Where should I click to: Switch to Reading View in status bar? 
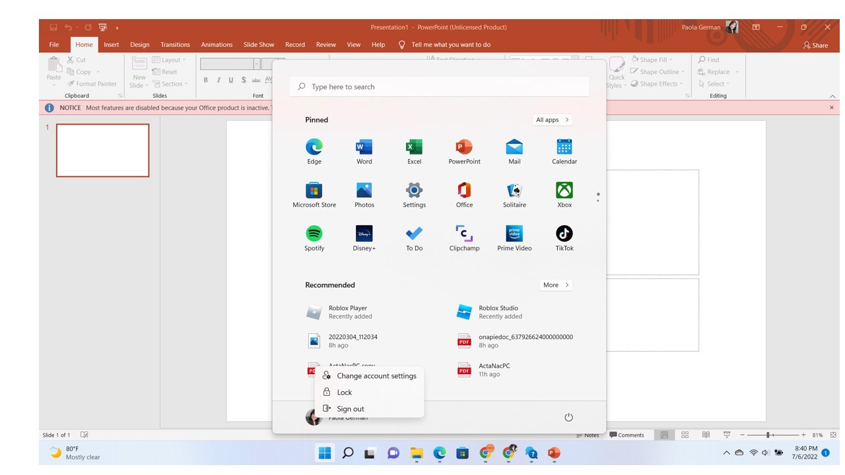706,435
